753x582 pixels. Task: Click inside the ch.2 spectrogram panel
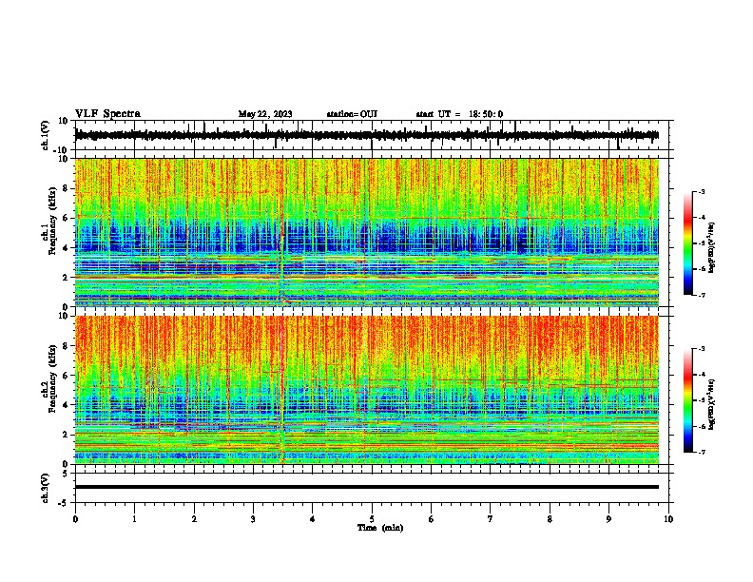pyautogui.click(x=366, y=390)
